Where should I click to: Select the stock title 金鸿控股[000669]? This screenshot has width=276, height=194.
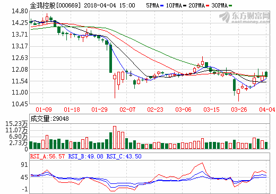[x=55, y=5]
